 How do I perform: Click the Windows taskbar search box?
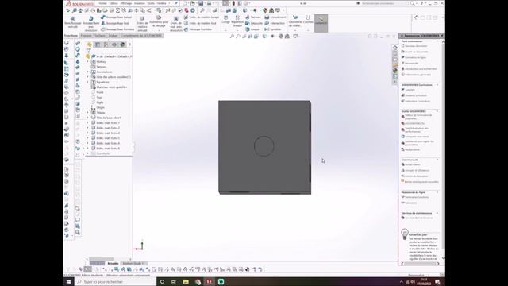[115, 282]
